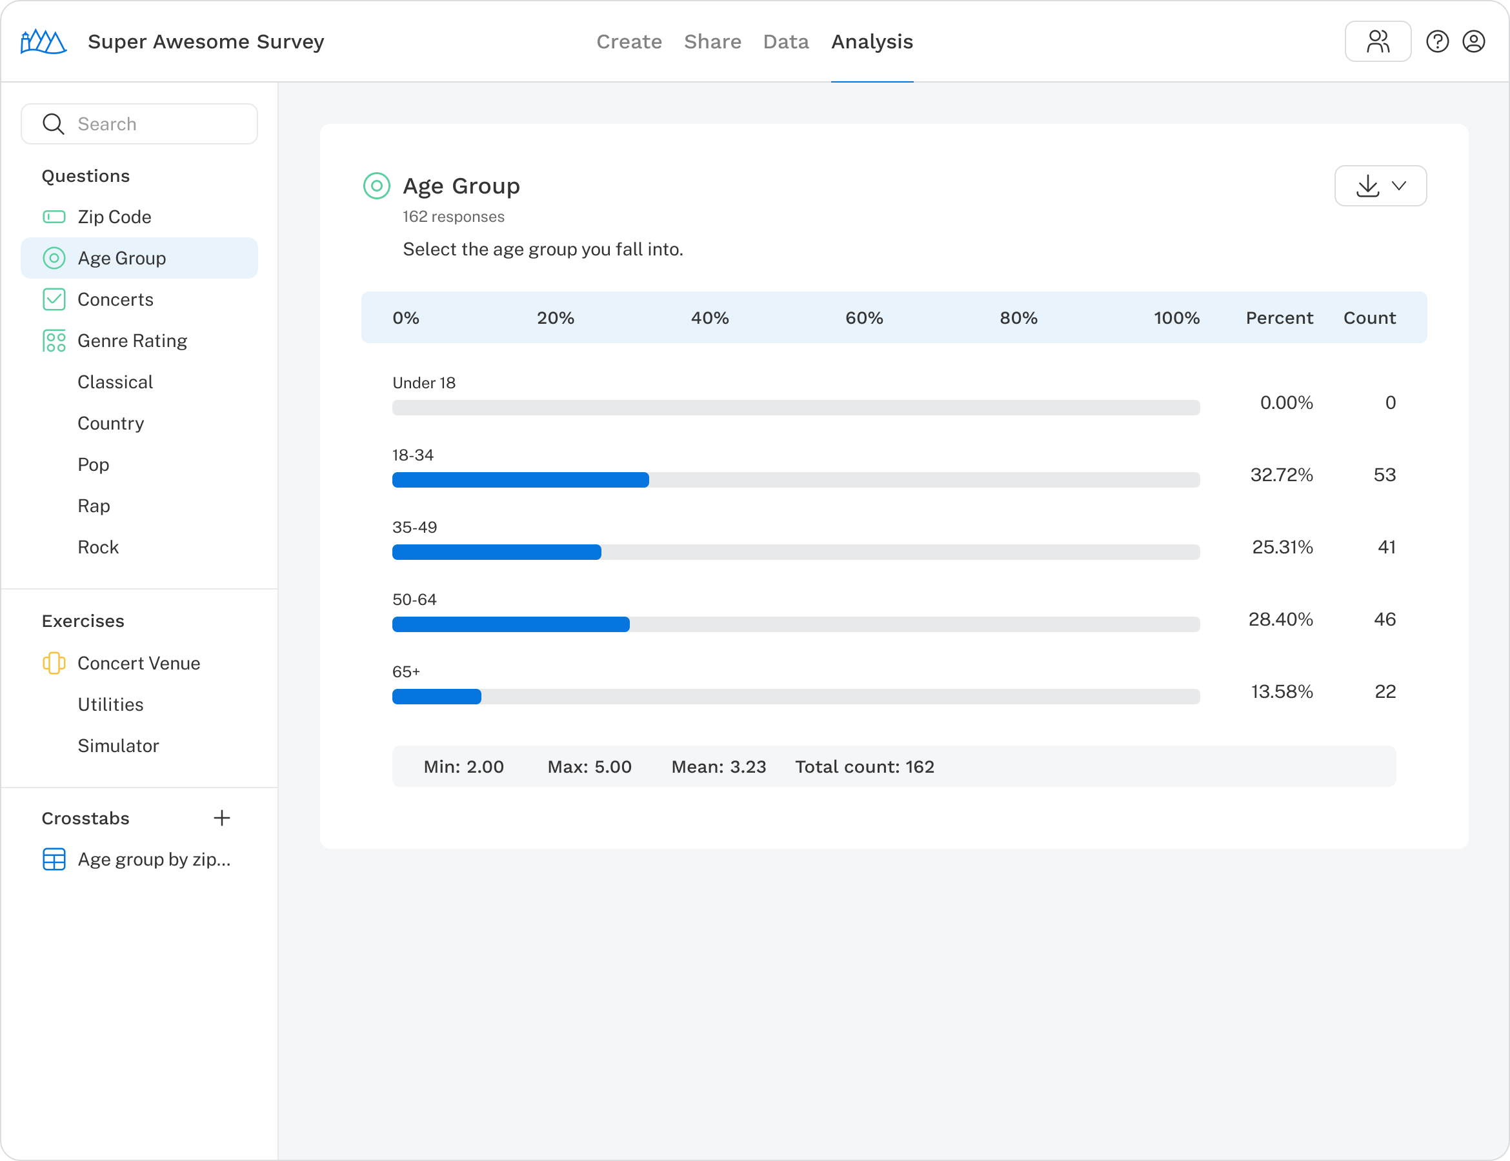Image resolution: width=1510 pixels, height=1161 pixels.
Task: Click the 50-64 progress bar
Action: point(796,624)
